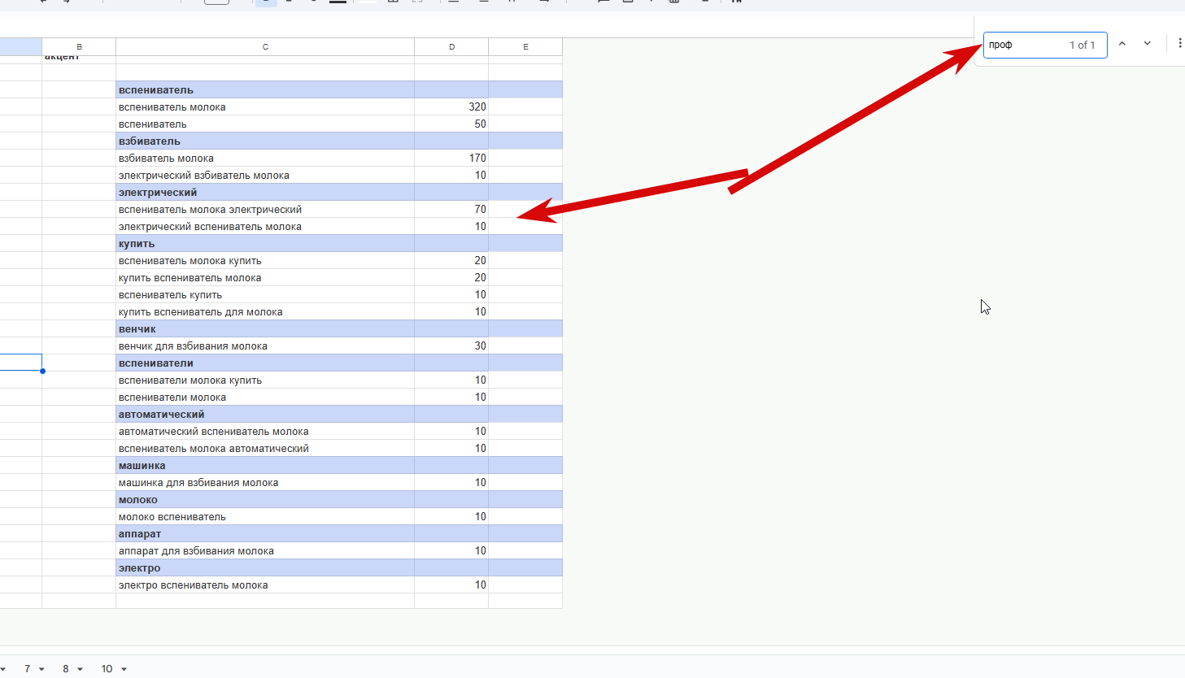Select column D by its header
This screenshot has height=678, width=1185.
point(451,47)
